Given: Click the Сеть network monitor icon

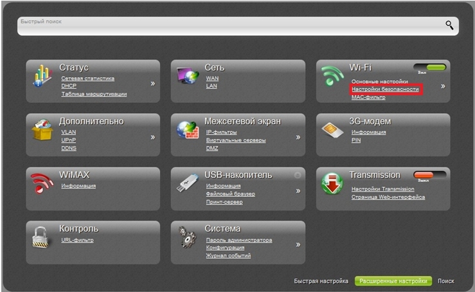Looking at the screenshot, I should click(188, 77).
